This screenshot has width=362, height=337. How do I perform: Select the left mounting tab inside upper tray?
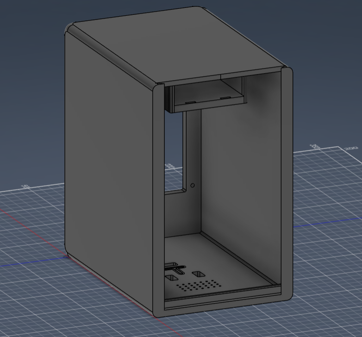coord(190,102)
